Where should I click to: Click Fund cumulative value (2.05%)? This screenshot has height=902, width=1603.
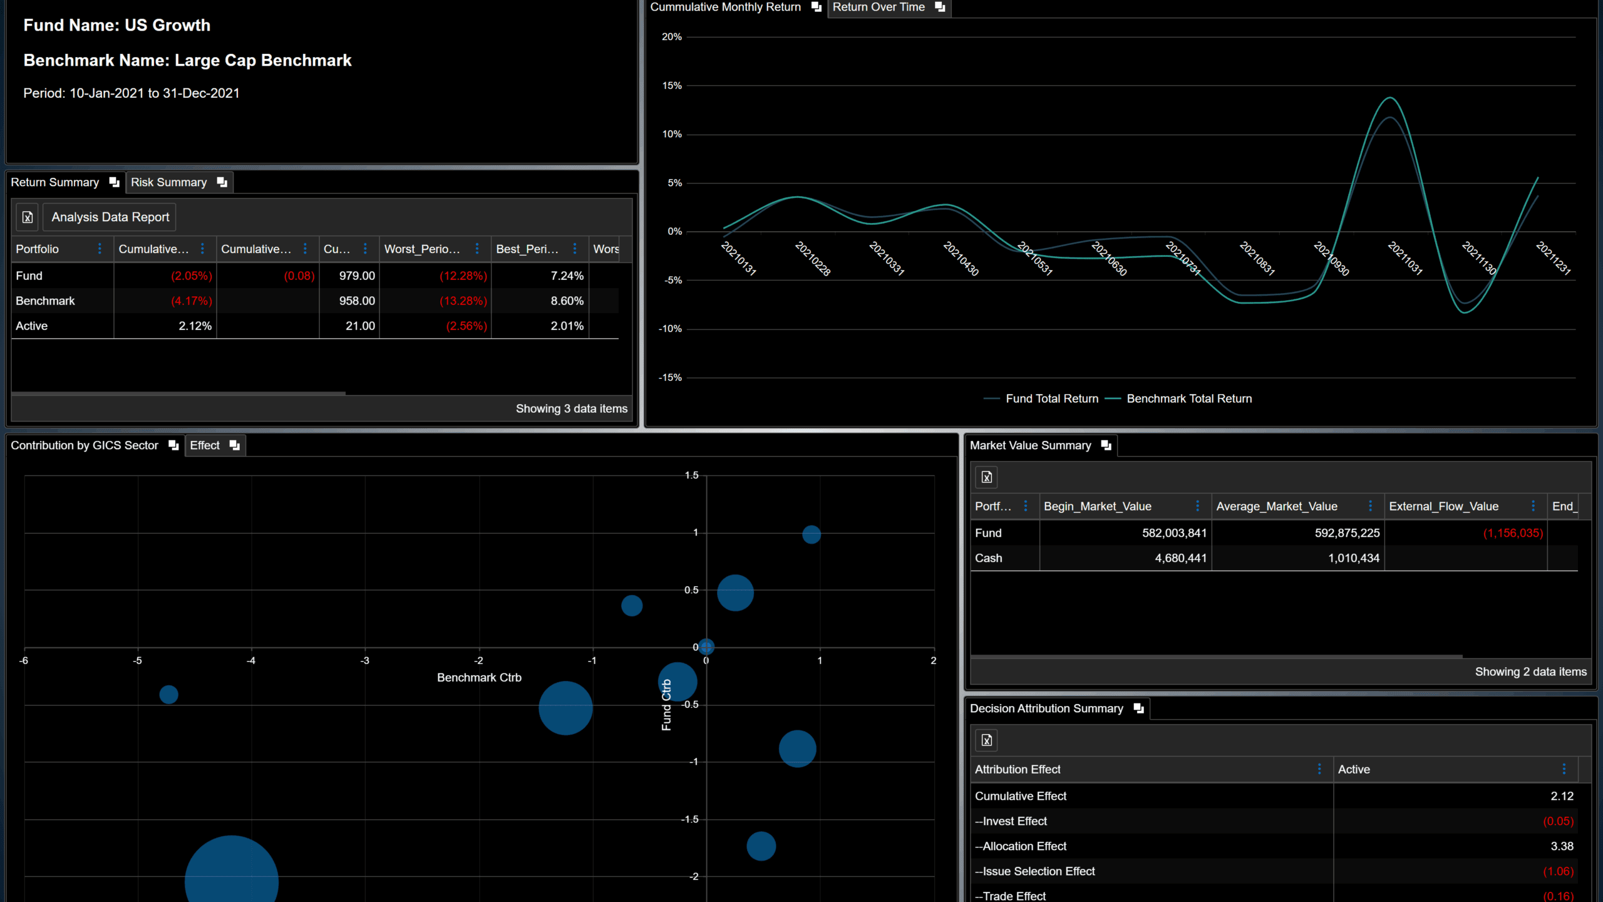point(192,276)
